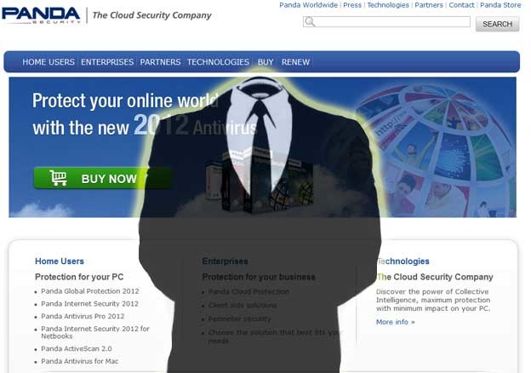The height and width of the screenshot is (373, 531).
Task: Click the magnifying glass search icon
Action: click(310, 21)
